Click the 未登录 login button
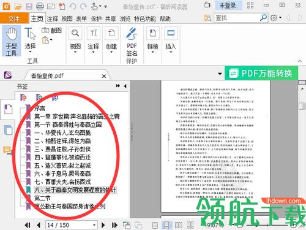This screenshot has width=306, height=230. [228, 6]
